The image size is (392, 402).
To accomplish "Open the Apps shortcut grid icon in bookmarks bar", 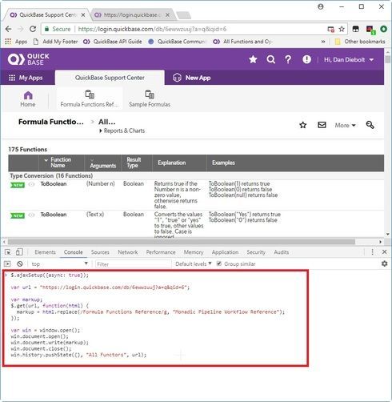I will [x=8, y=42].
